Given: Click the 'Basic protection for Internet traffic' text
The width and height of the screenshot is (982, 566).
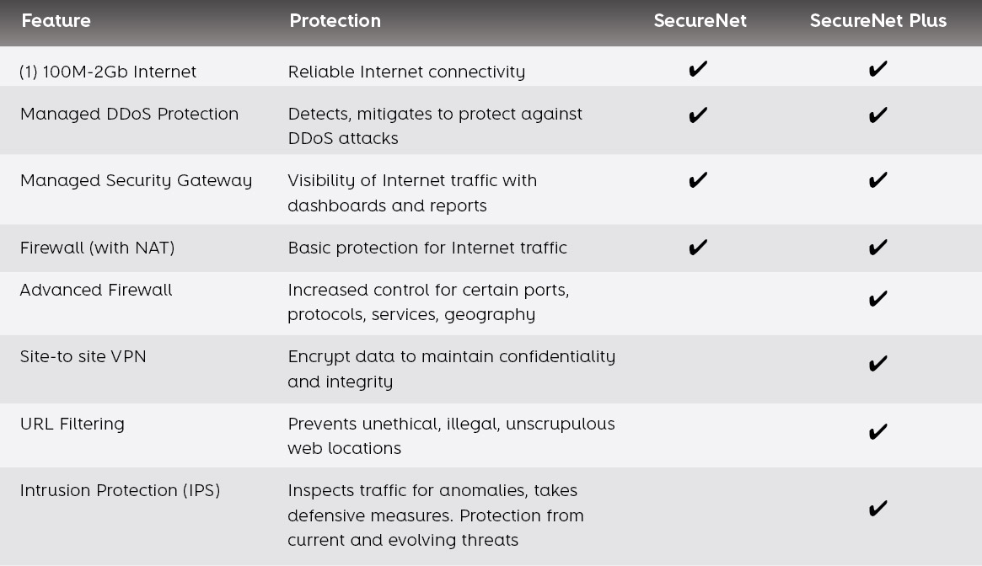Looking at the screenshot, I should coord(427,248).
